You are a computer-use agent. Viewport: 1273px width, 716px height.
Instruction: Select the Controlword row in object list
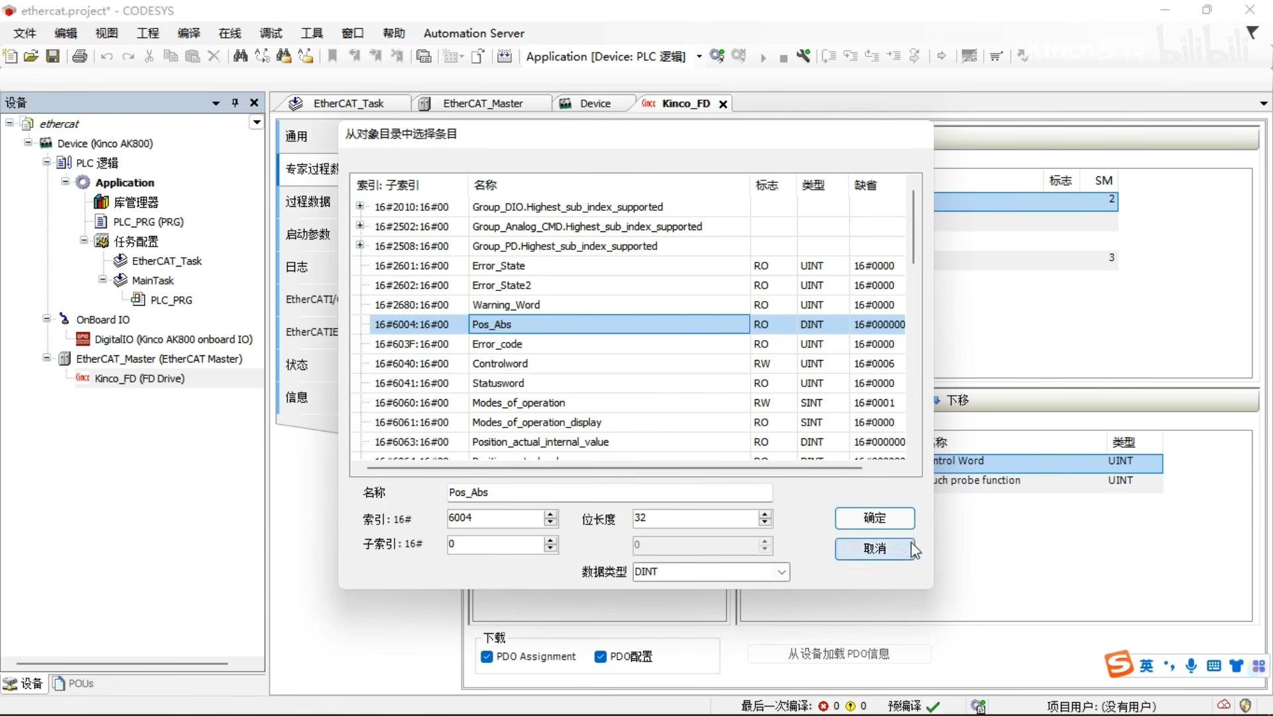click(x=628, y=363)
